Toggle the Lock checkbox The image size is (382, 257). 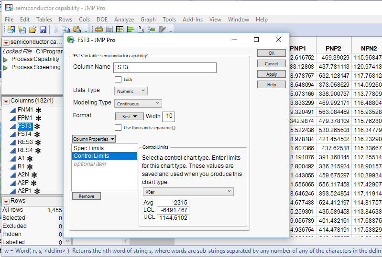118,80
